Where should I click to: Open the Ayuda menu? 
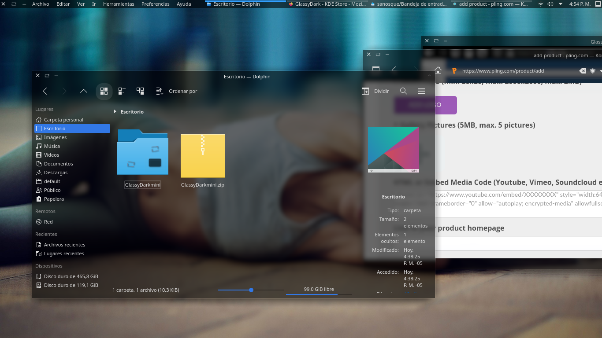[184, 4]
